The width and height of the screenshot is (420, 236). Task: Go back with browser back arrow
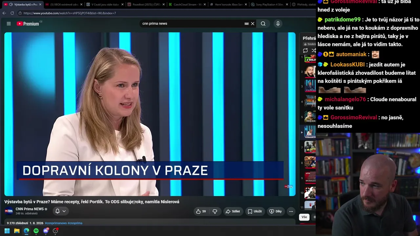(4, 13)
